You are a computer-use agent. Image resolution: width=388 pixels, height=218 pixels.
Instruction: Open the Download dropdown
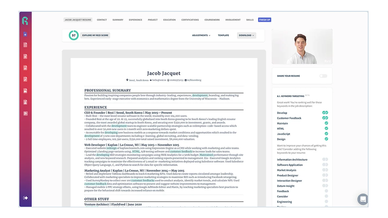[x=246, y=35]
